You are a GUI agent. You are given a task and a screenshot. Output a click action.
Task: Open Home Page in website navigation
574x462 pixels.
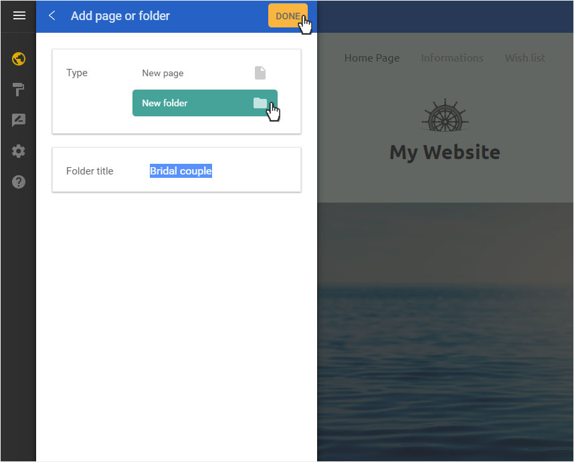[x=372, y=57]
